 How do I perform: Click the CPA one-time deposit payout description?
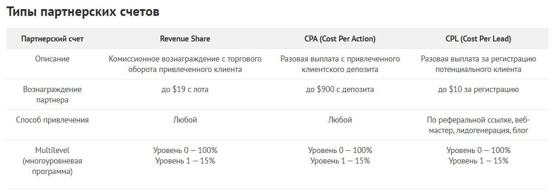(340, 64)
